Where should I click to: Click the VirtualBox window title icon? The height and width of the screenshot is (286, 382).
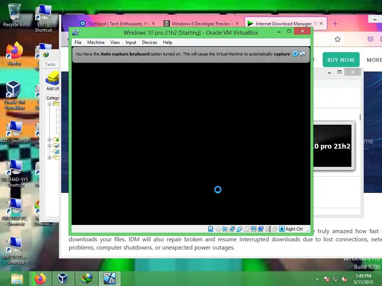coord(75,32)
